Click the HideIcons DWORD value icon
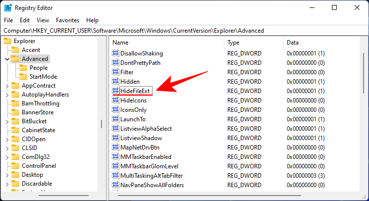 (x=115, y=100)
